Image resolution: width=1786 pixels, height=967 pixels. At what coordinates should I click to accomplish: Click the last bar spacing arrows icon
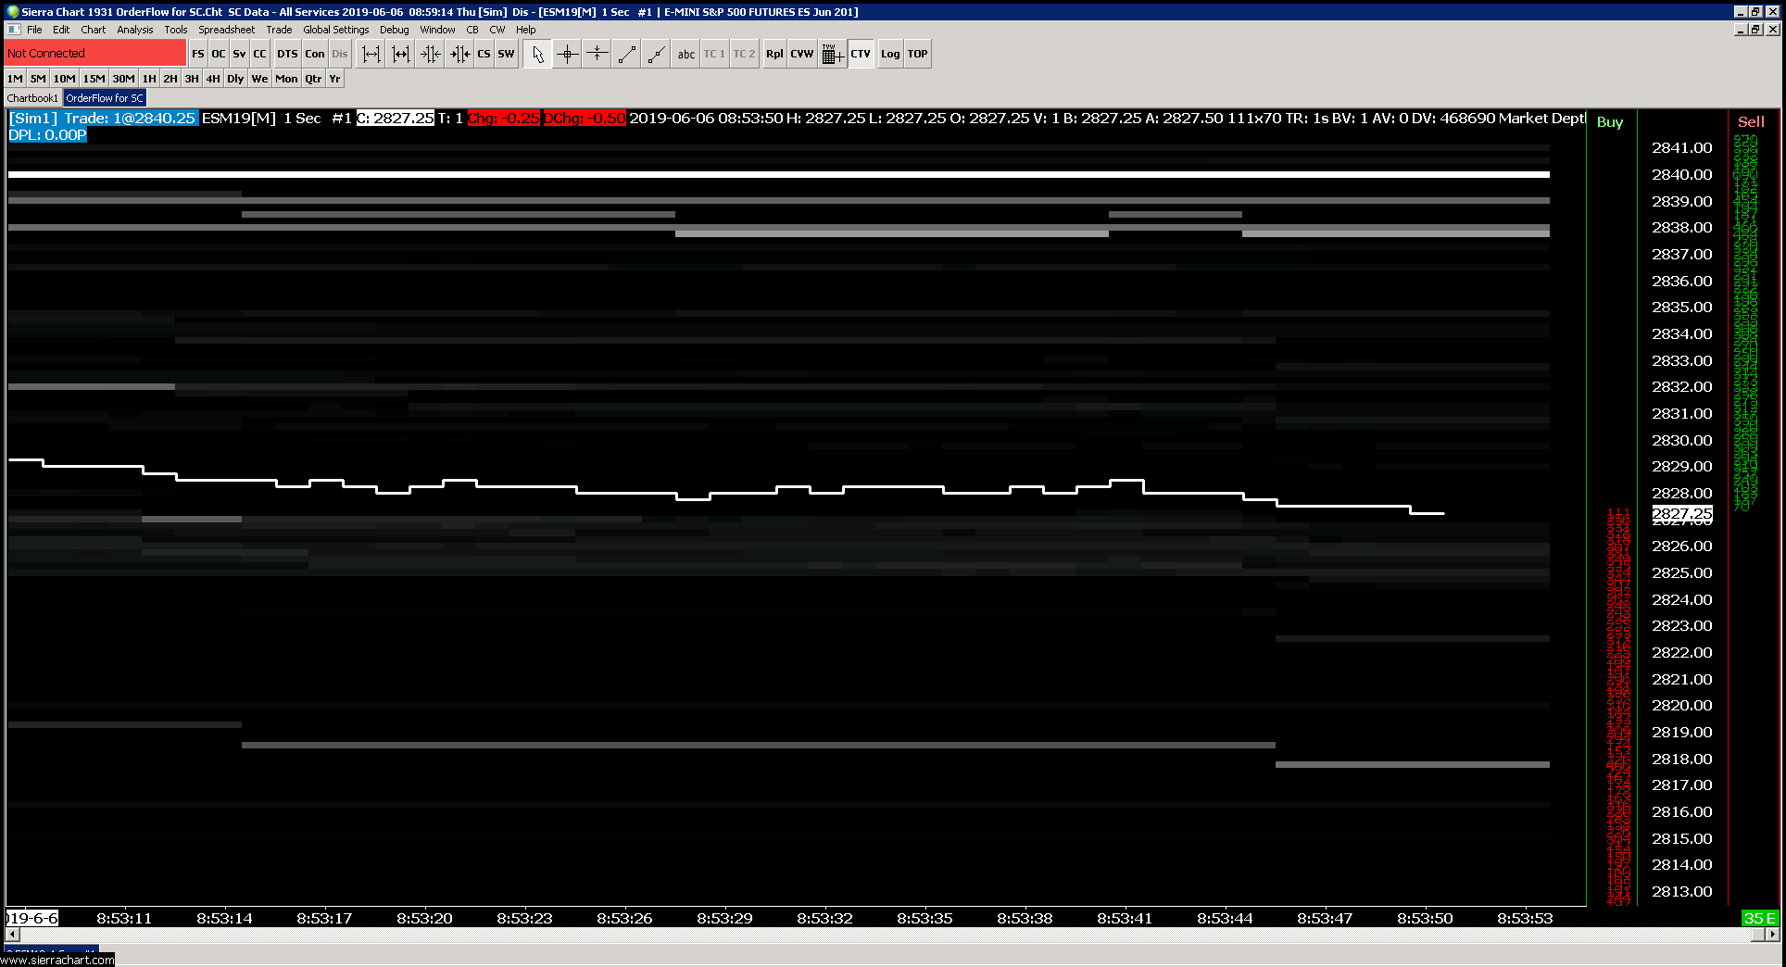coord(459,54)
